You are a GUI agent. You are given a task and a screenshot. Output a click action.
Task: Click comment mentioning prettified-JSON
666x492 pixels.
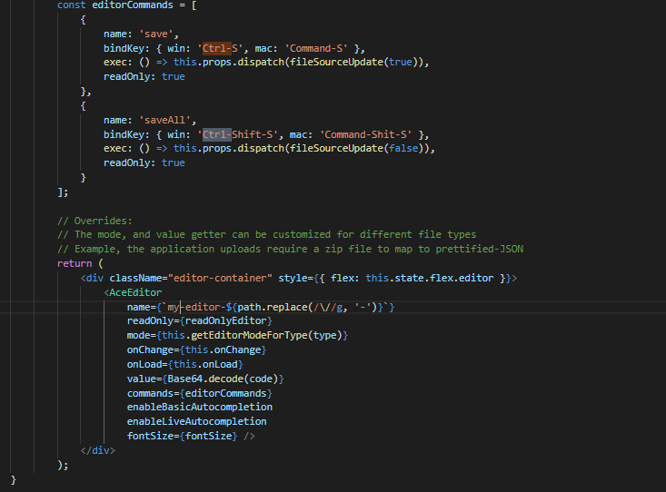pyautogui.click(x=290, y=249)
